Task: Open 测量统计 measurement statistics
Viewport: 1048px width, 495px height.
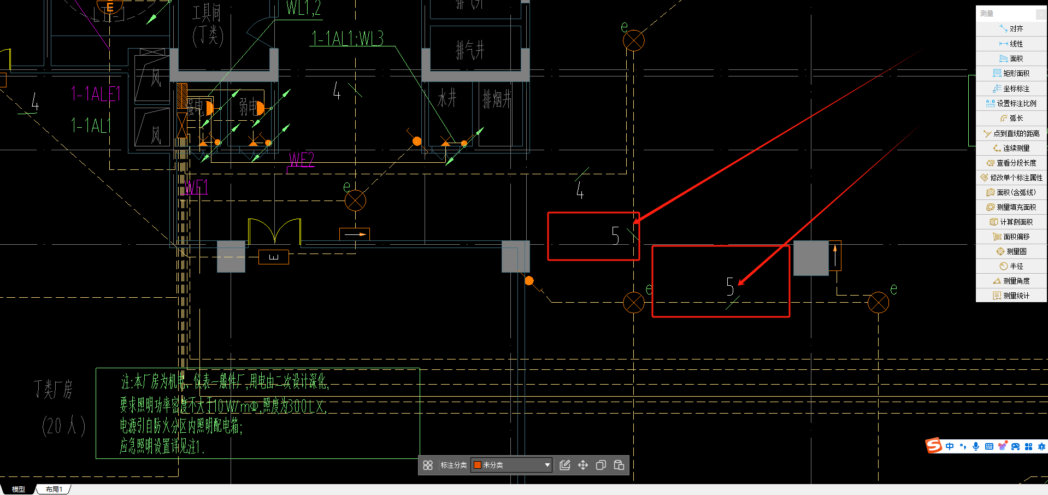Action: pos(1011,296)
